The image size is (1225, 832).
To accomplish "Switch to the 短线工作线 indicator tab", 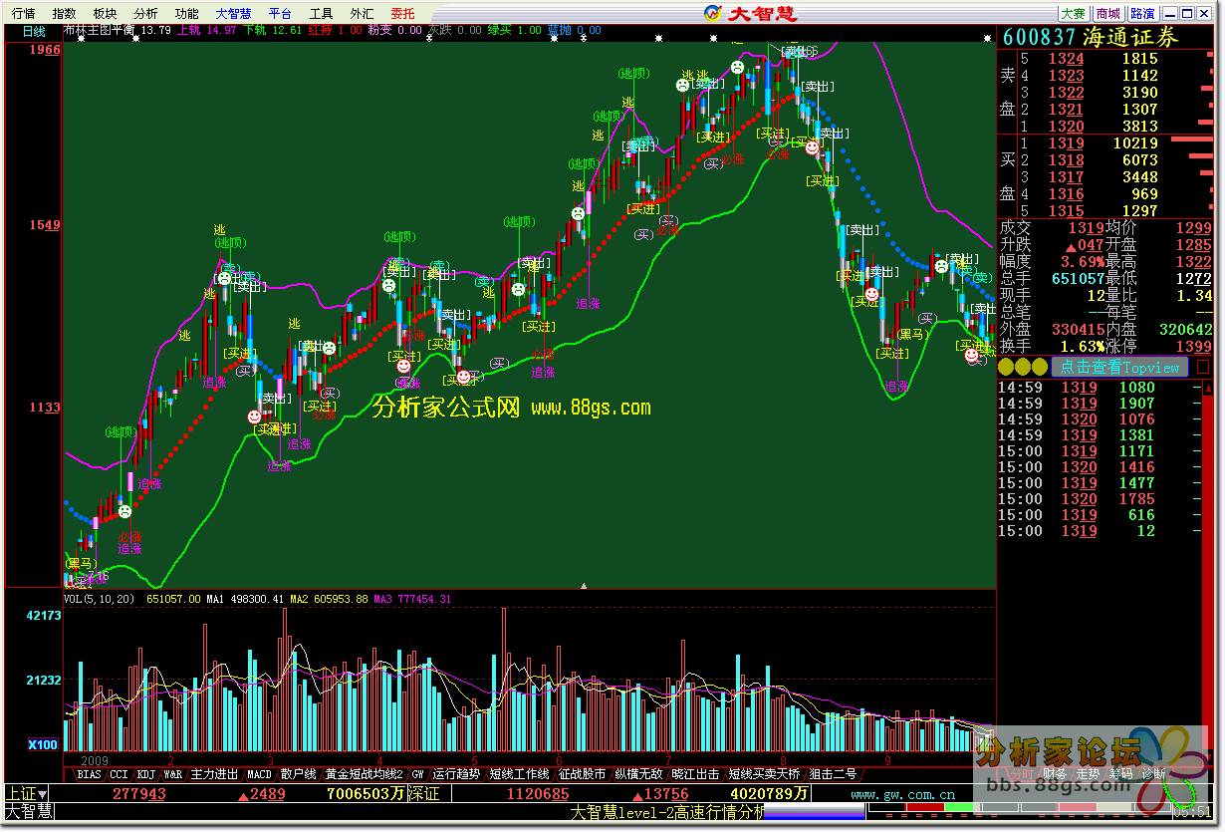I will [520, 773].
